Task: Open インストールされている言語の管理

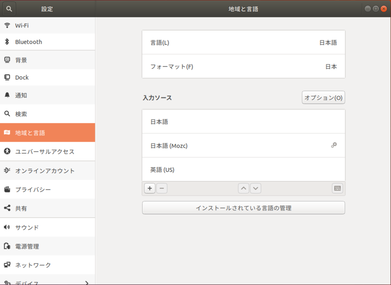Action: coord(243,208)
